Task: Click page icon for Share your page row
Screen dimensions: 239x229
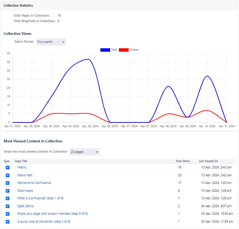Action: click(8, 214)
